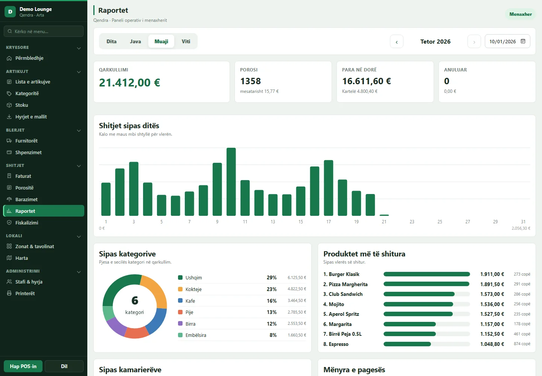Click the Menaxher role badge
The image size is (542, 376).
pos(521,14)
